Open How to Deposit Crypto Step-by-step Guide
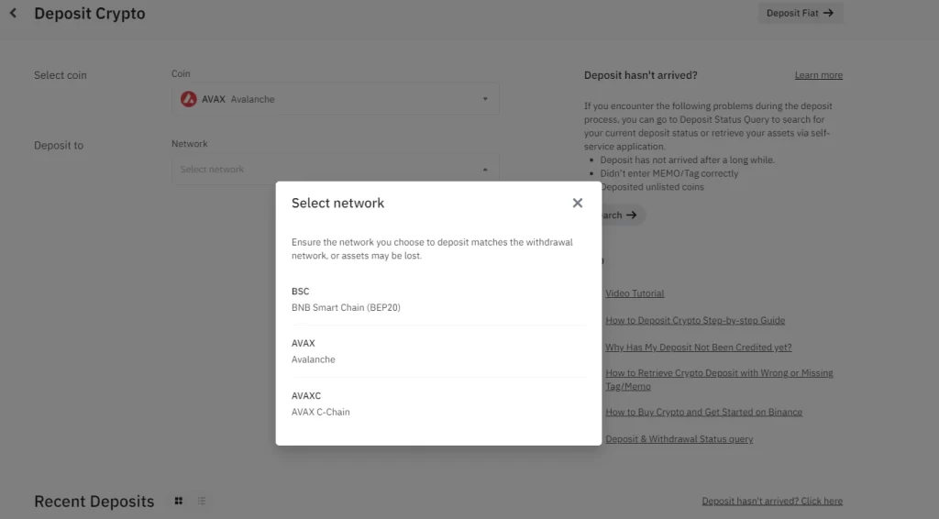Viewport: 939px width, 519px height. [695, 320]
